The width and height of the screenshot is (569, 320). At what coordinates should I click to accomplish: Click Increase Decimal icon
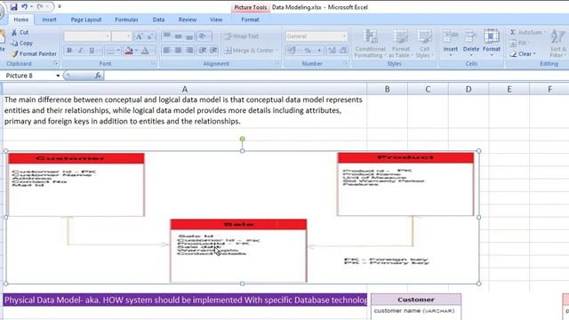(332, 51)
